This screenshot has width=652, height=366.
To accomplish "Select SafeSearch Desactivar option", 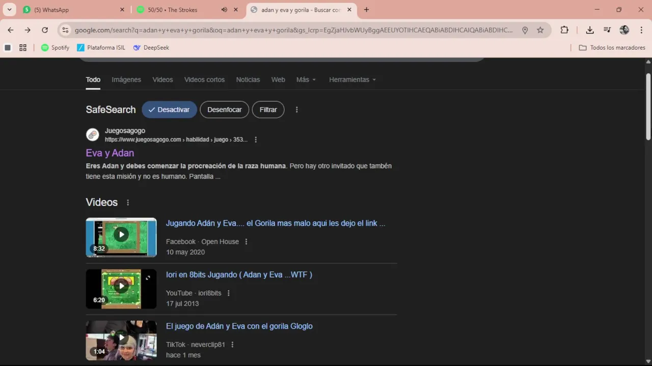I will tap(169, 110).
